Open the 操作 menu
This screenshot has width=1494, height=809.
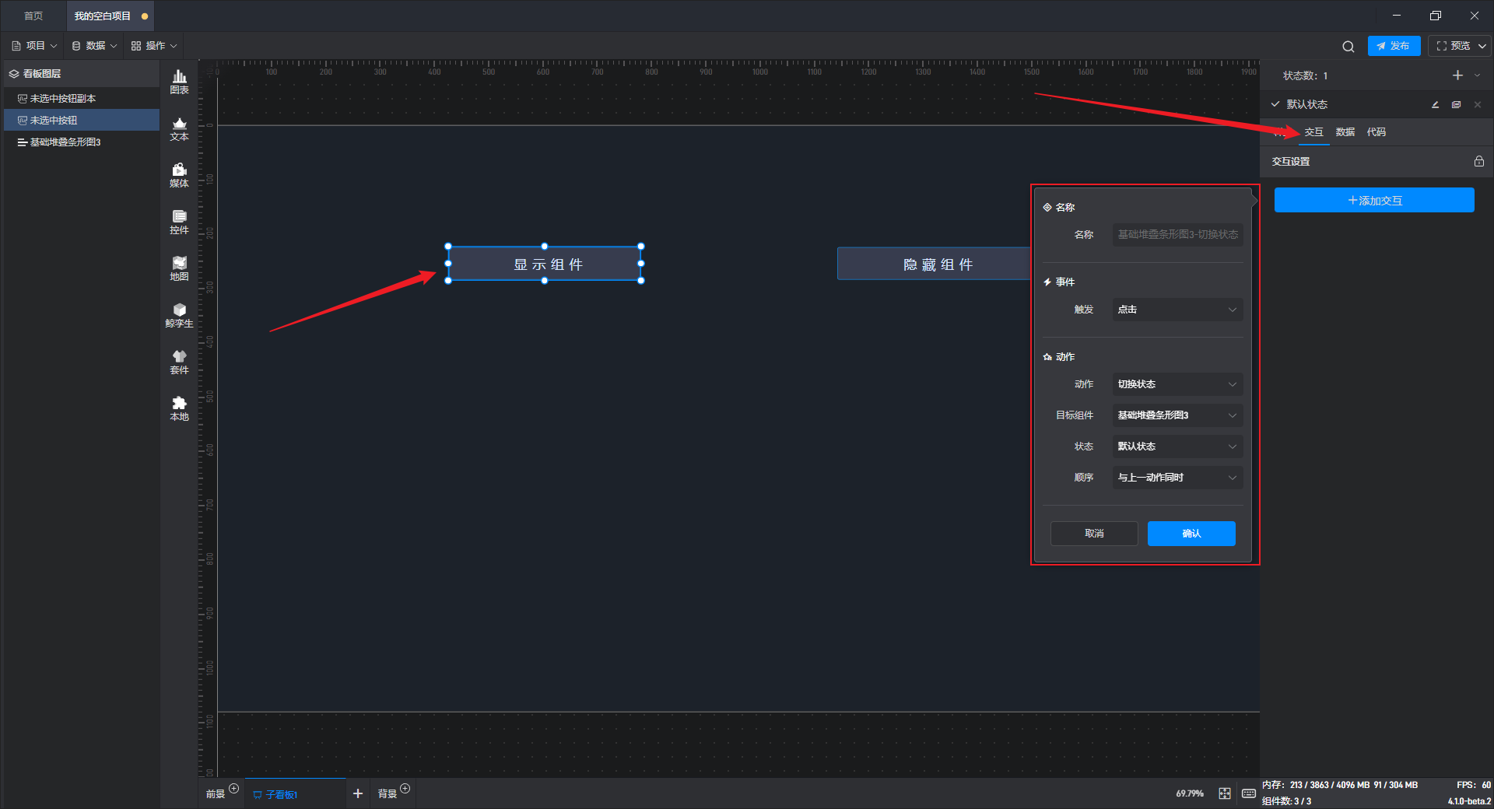[x=154, y=46]
